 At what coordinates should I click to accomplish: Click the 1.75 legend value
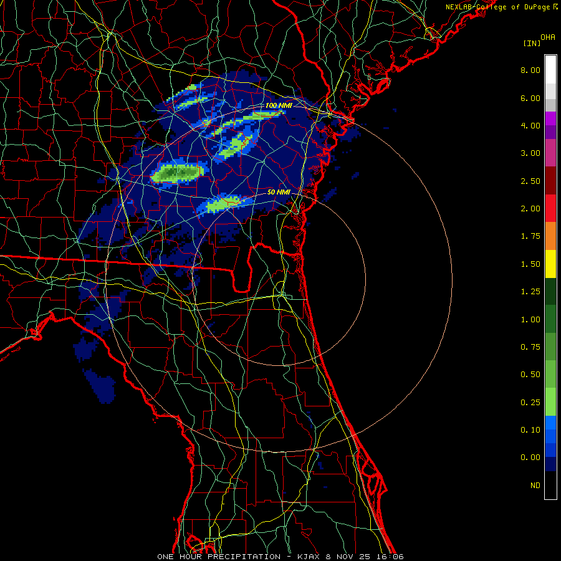tap(530, 236)
